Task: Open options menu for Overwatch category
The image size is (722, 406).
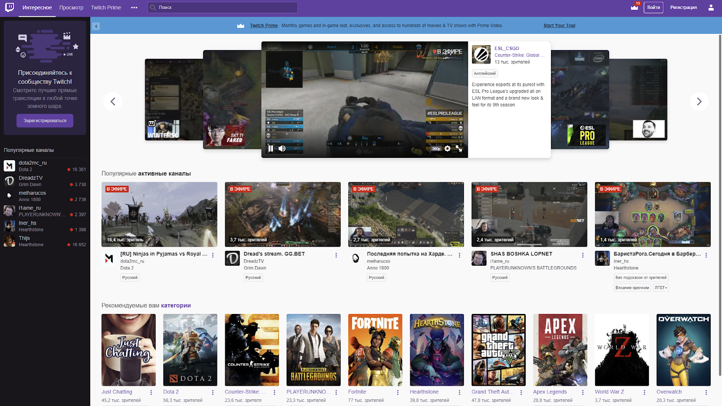Action: point(706,392)
